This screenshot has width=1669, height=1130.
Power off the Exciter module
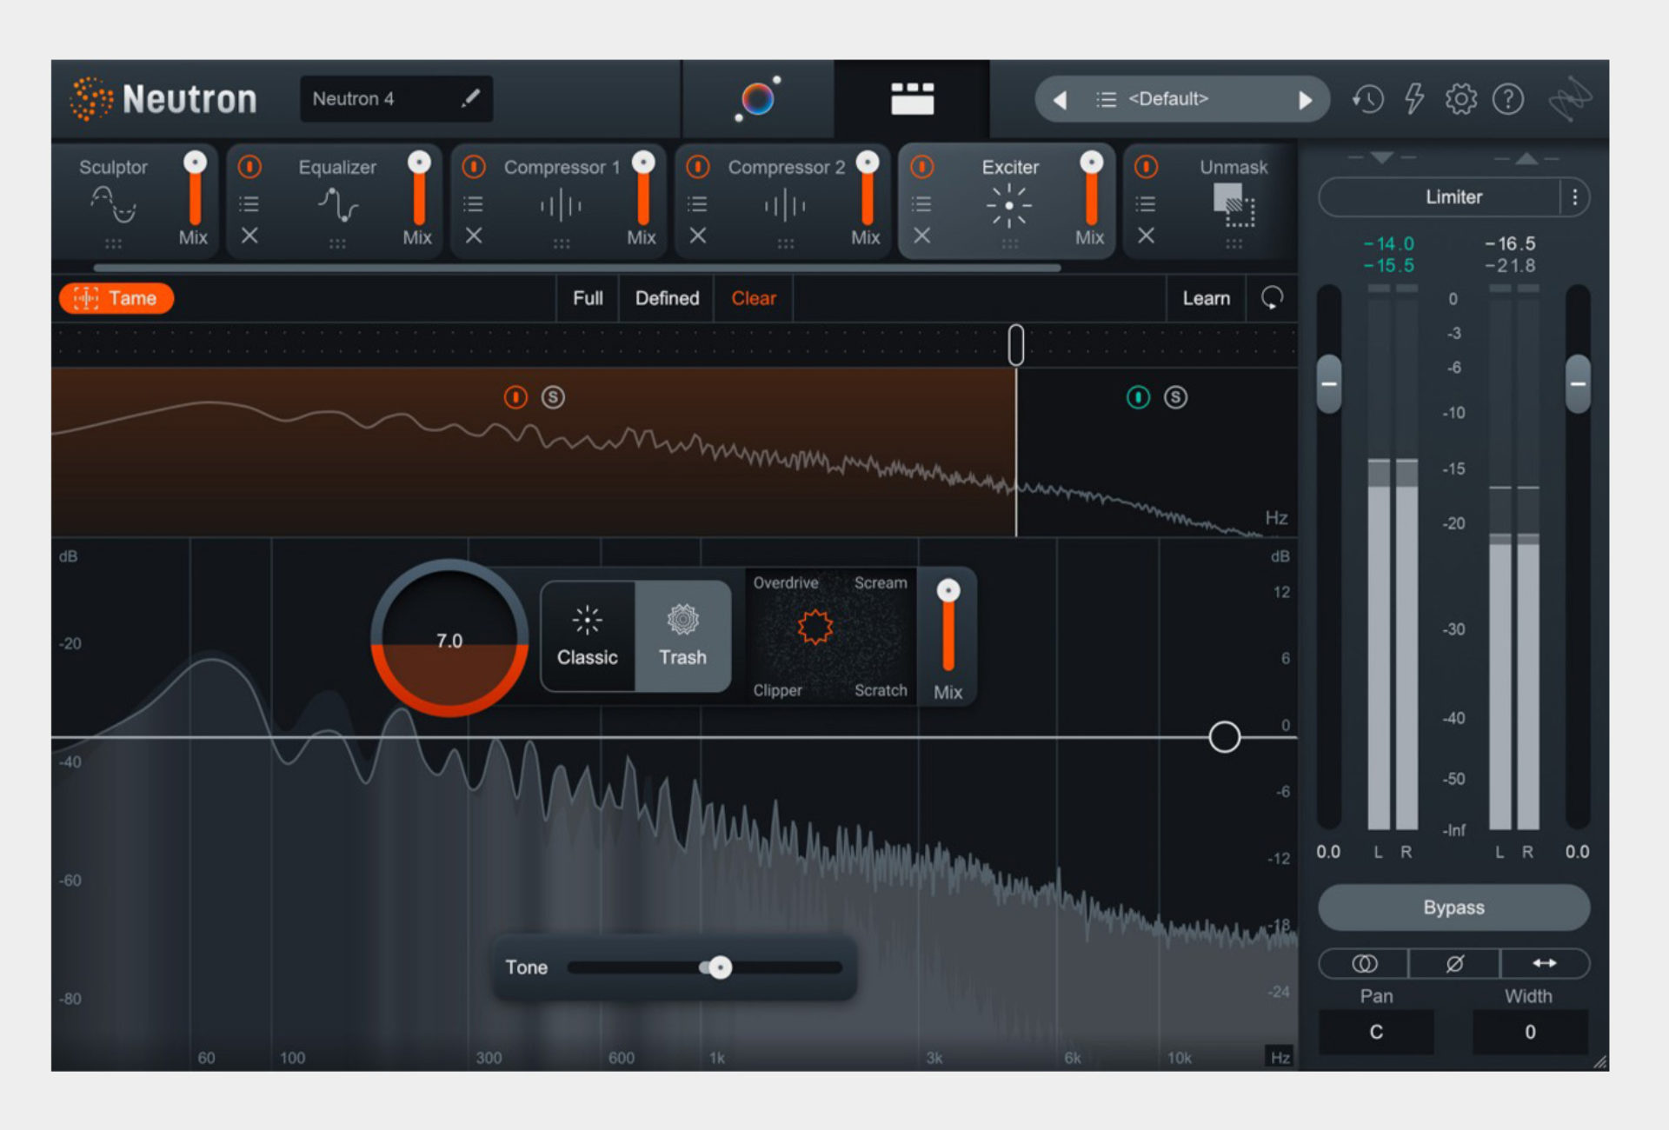[x=921, y=167]
